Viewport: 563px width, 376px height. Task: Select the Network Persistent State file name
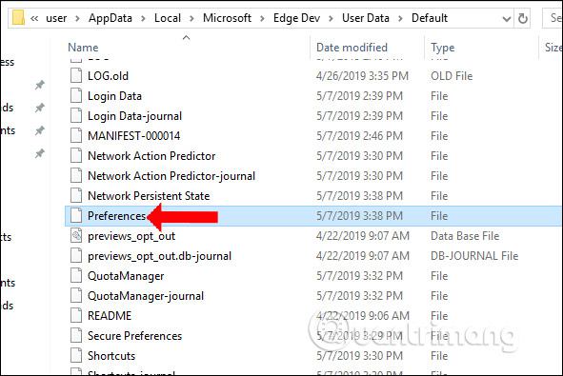click(149, 195)
